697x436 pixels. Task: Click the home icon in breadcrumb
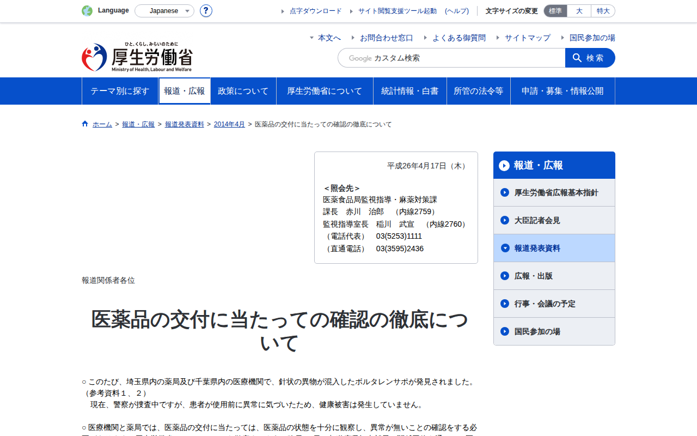click(x=85, y=124)
